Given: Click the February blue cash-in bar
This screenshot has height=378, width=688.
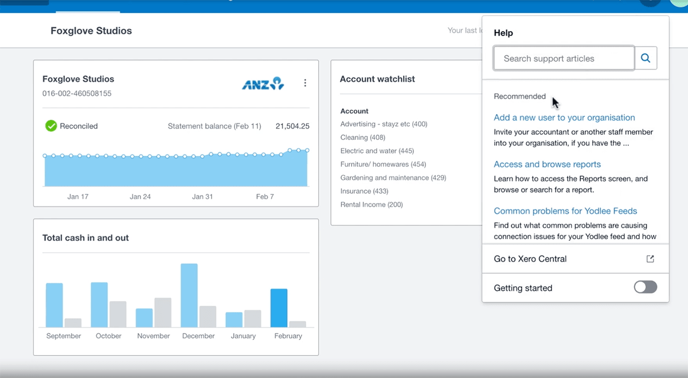Looking at the screenshot, I should pos(279,308).
